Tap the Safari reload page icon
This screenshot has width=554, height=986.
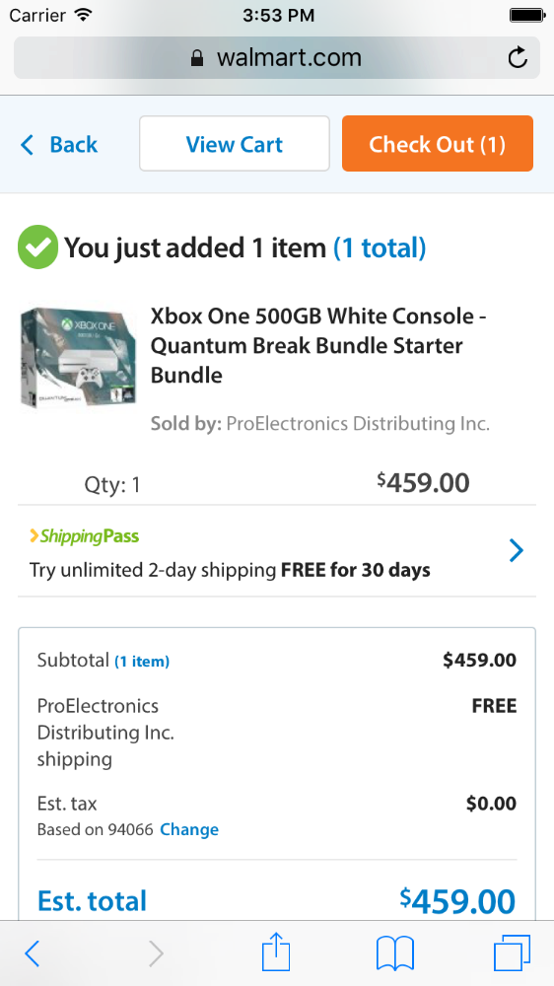click(x=518, y=58)
